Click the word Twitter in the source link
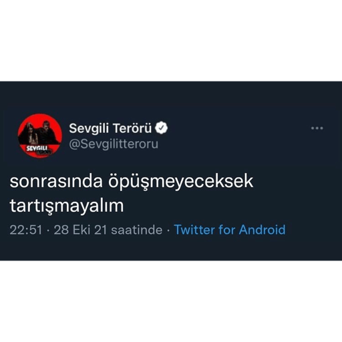 (x=194, y=230)
